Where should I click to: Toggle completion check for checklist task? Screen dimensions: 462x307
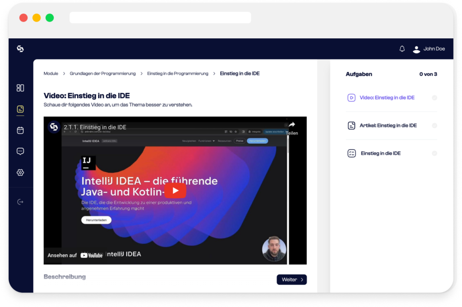tap(434, 153)
